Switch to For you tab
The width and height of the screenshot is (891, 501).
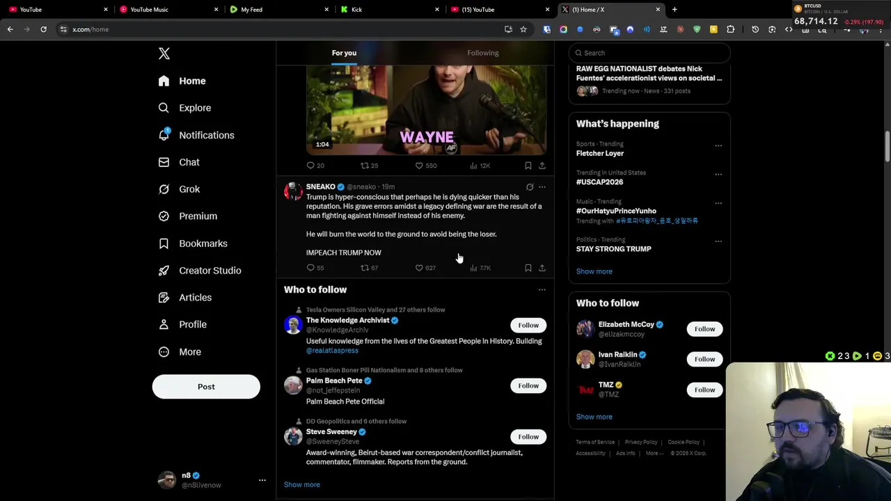(344, 53)
